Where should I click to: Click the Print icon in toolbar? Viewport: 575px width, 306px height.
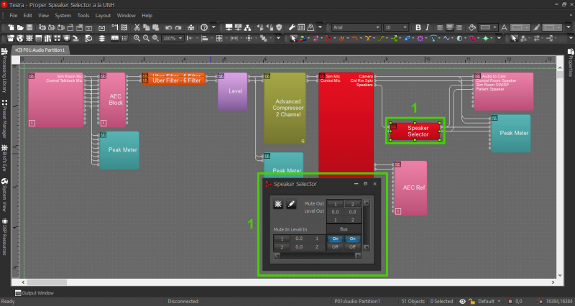pos(191,27)
